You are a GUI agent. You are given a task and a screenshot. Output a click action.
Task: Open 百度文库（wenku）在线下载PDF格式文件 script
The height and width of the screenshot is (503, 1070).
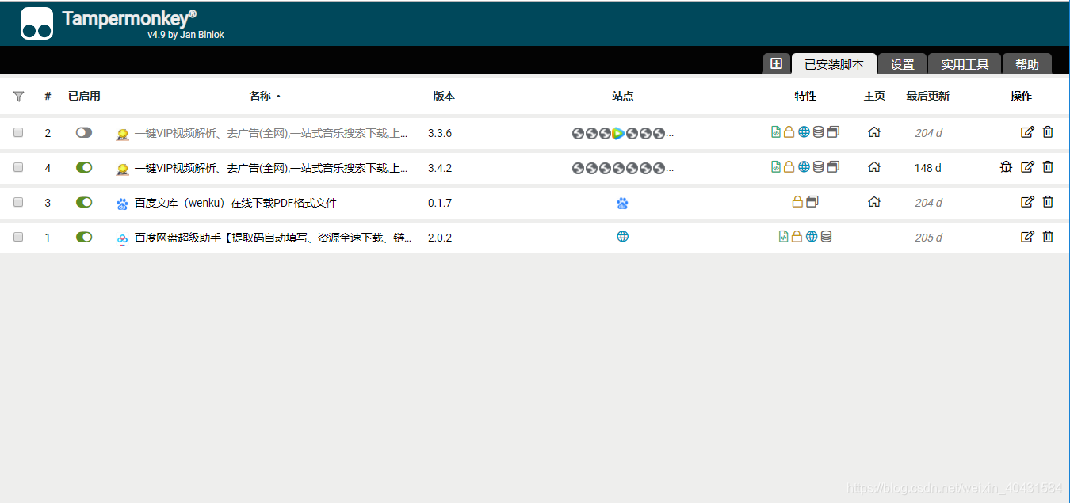click(x=235, y=203)
